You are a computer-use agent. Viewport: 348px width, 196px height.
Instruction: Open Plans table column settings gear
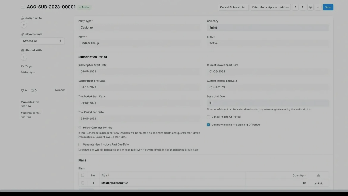[319, 176]
